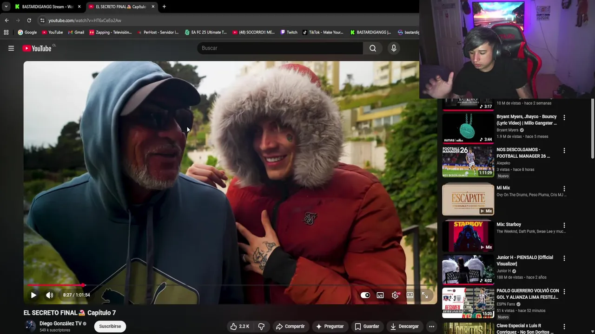Reload the page
This screenshot has height=334, width=595.
[29, 20]
